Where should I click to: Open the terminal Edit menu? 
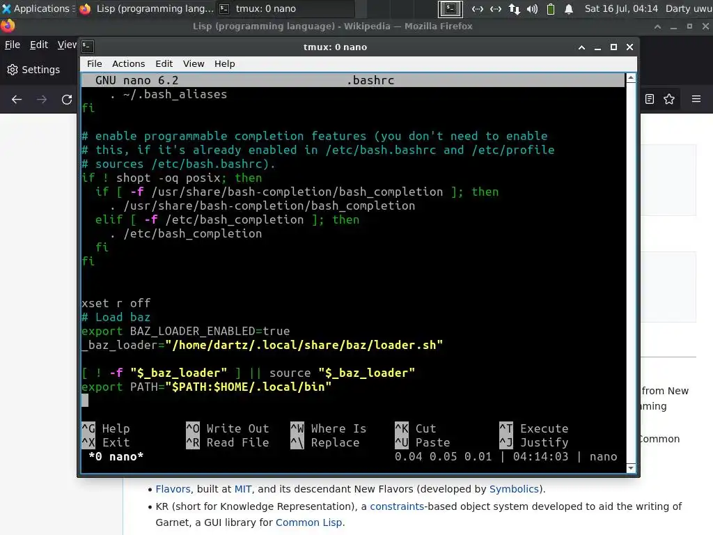click(x=164, y=63)
